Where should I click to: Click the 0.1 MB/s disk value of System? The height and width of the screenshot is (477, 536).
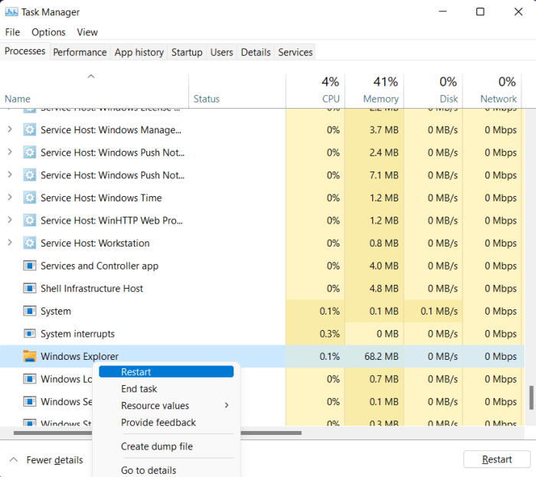[440, 311]
